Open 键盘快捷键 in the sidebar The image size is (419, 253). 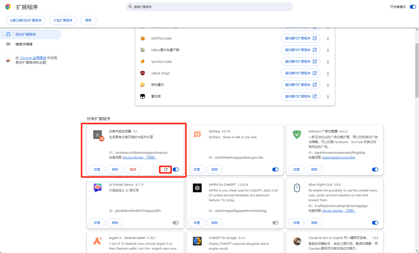coord(31,44)
